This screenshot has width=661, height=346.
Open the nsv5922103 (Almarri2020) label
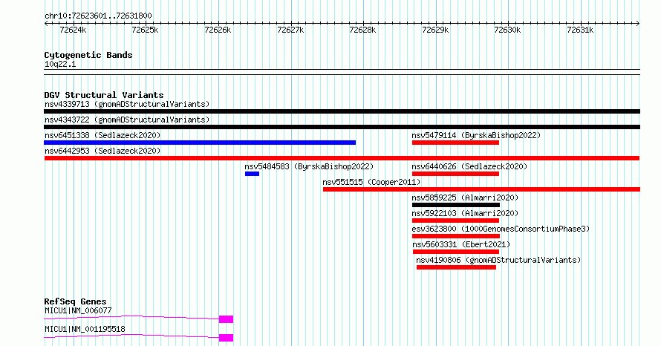tap(465, 213)
